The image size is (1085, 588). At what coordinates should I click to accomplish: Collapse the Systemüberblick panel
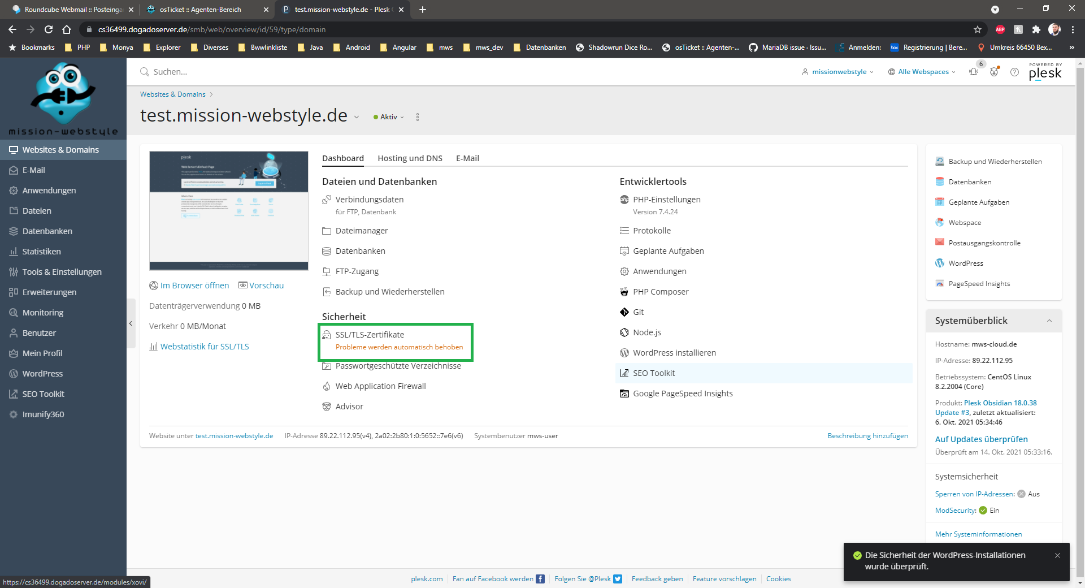click(1049, 321)
